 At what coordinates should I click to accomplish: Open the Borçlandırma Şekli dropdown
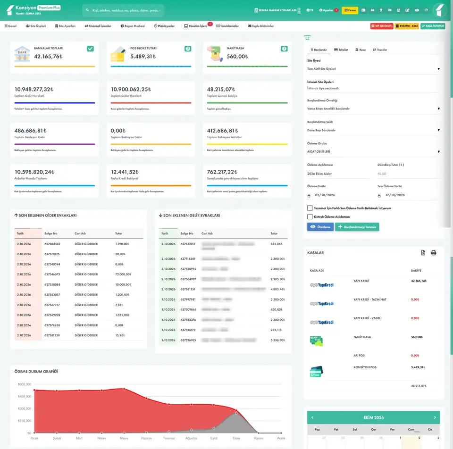(373, 130)
